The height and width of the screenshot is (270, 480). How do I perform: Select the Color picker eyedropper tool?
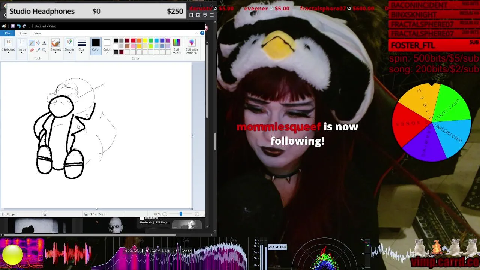point(38,50)
